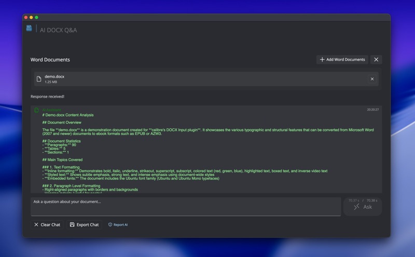Click the '**Paragraphs:** 90' statistics line
This screenshot has width=415, height=257.
[x=59, y=145]
